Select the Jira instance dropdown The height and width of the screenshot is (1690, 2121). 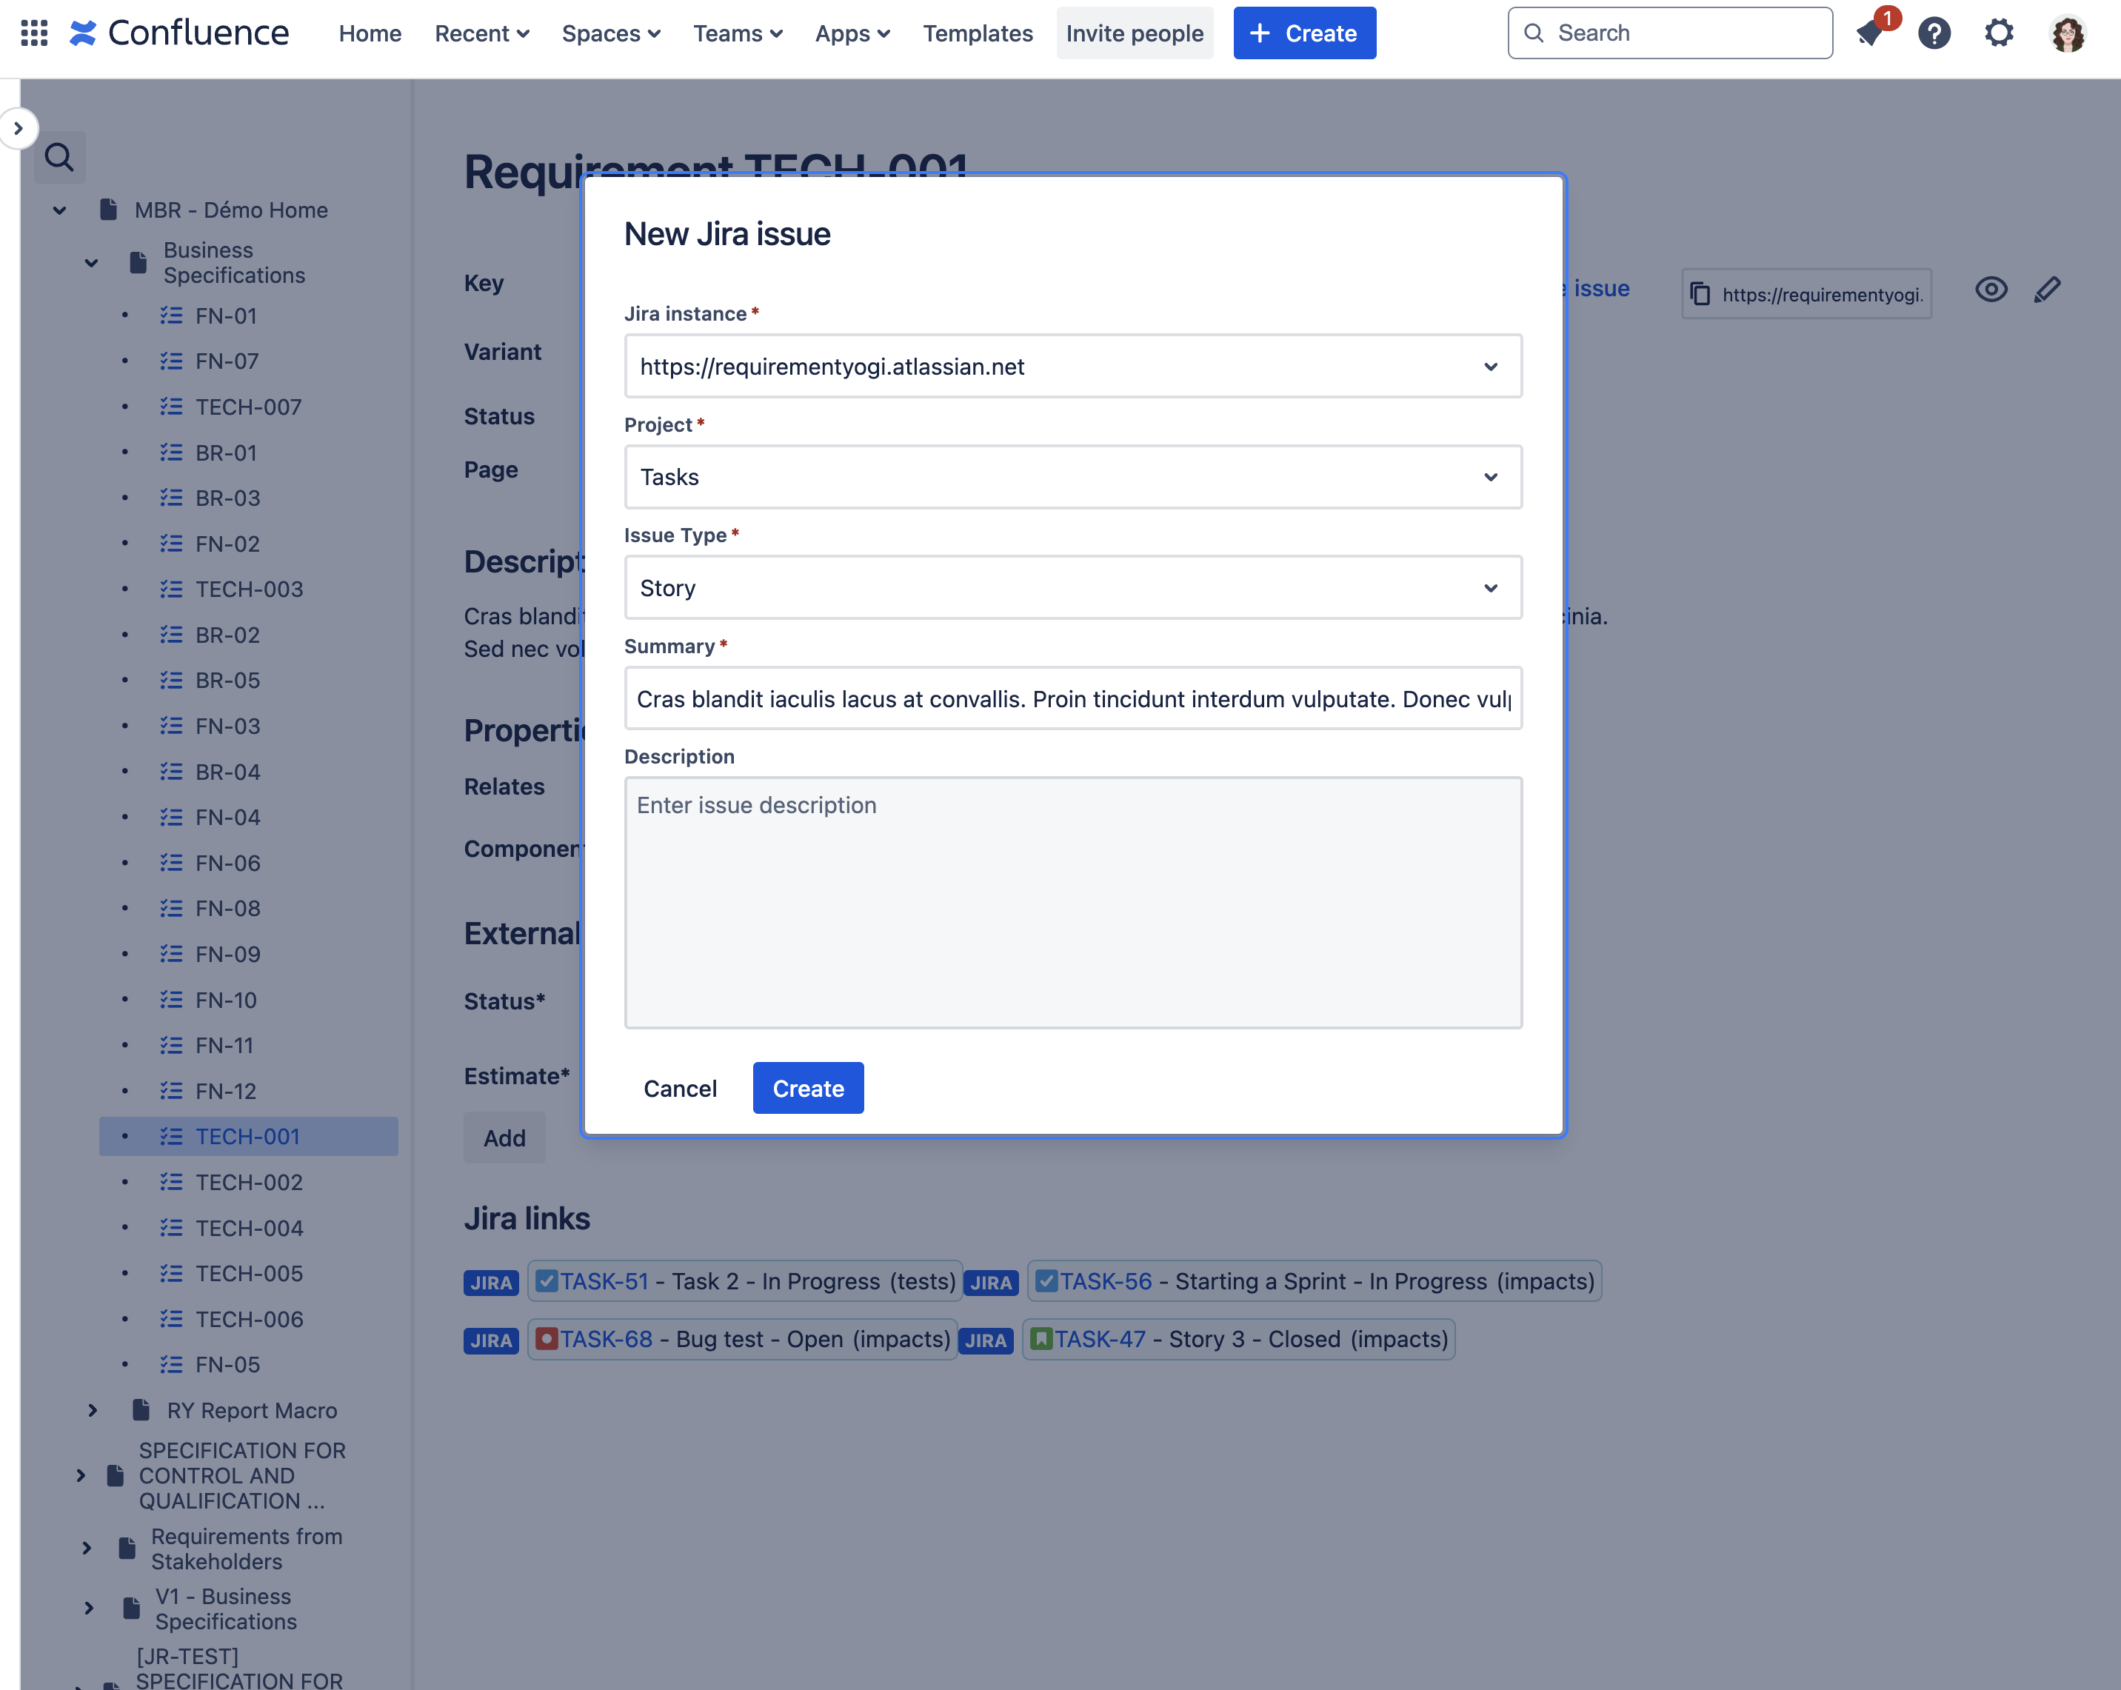tap(1072, 366)
